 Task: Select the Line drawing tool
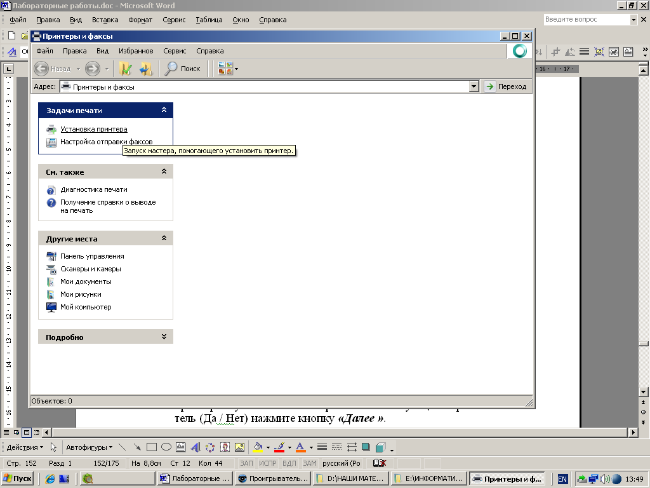click(x=122, y=447)
